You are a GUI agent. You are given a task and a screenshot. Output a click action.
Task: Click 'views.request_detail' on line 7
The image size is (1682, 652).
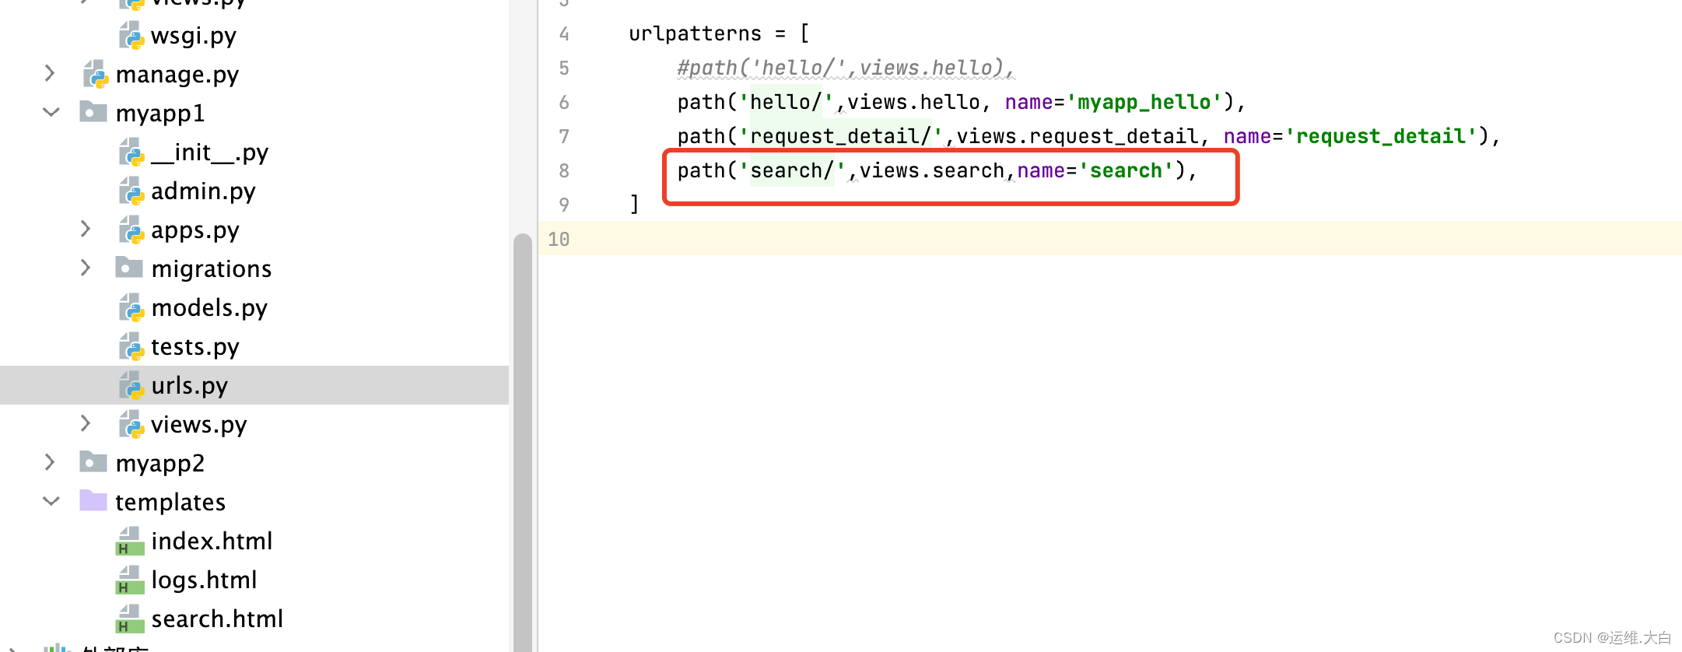[x=1078, y=136]
